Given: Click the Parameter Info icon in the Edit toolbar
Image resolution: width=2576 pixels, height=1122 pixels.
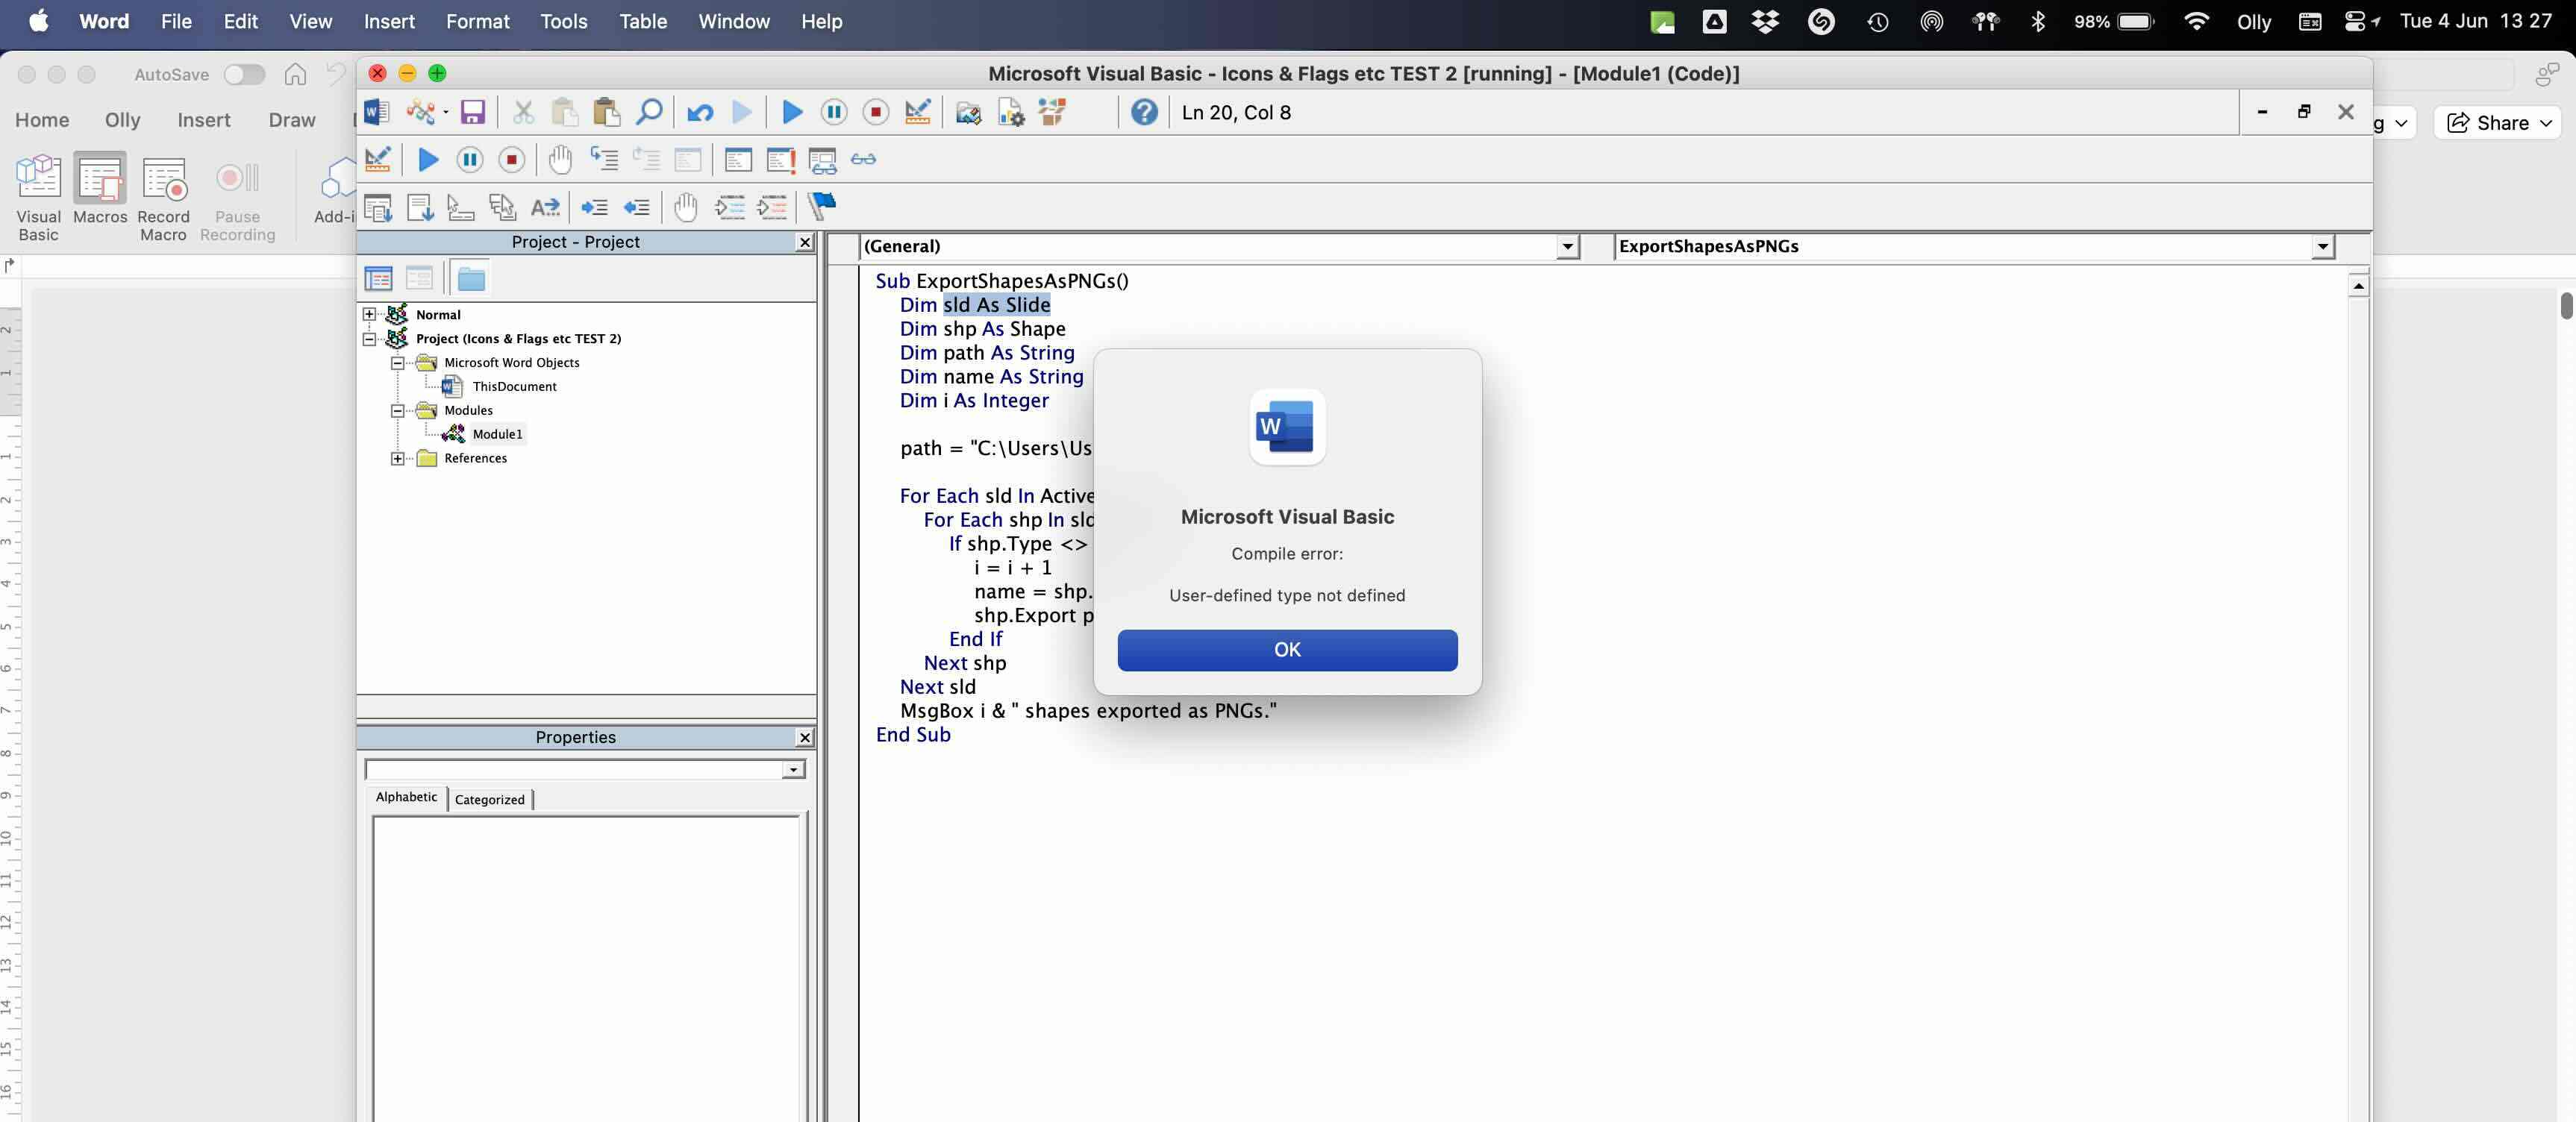Looking at the screenshot, I should [x=502, y=207].
